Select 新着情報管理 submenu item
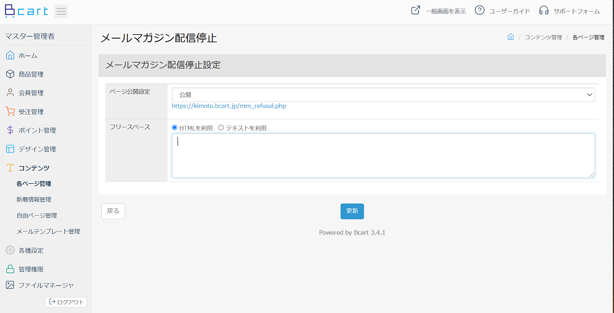614x313 pixels. [34, 199]
